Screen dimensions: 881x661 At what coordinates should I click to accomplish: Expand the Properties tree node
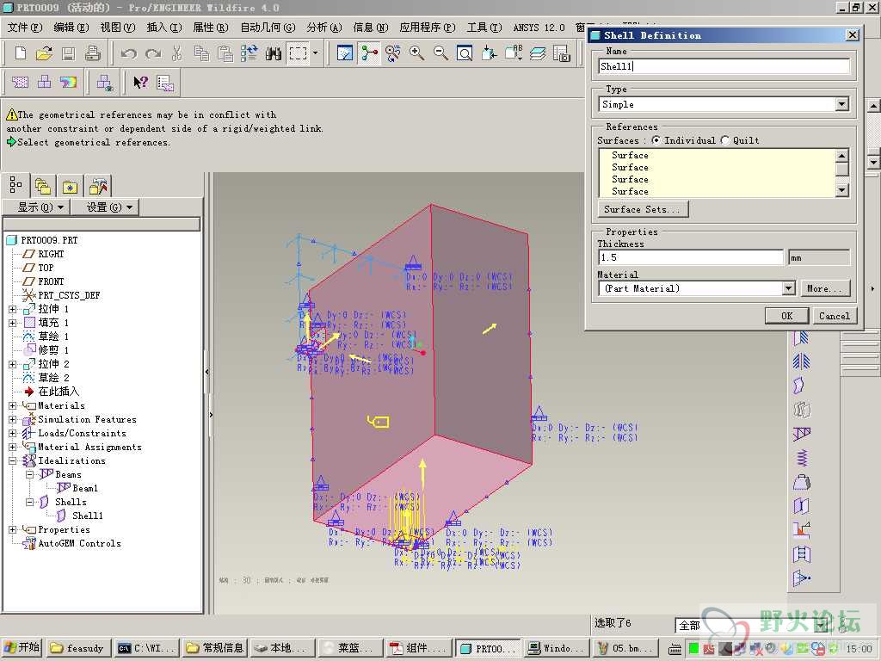click(12, 529)
